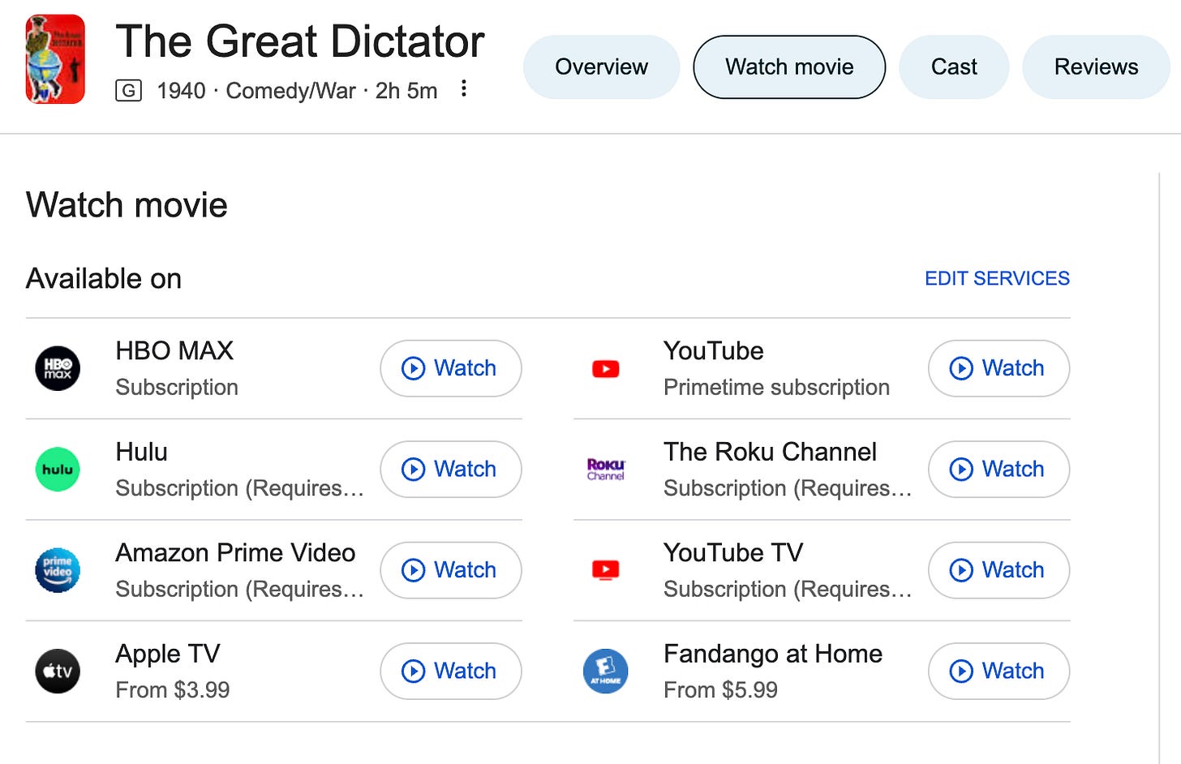The height and width of the screenshot is (764, 1181).
Task: Select the Amazon Prime Video service name
Action: 235,552
